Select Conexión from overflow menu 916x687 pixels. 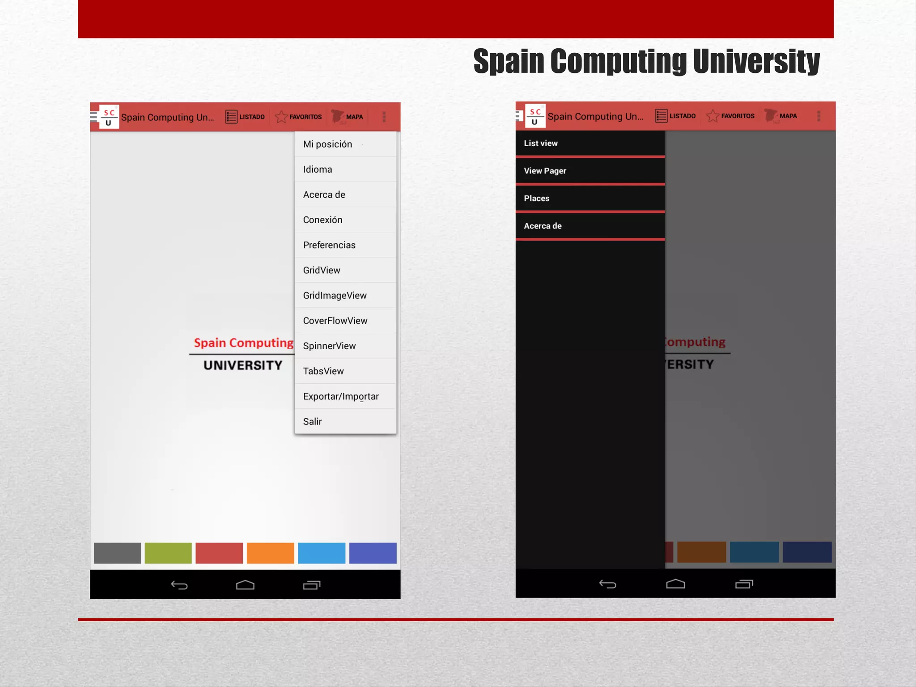(345, 220)
